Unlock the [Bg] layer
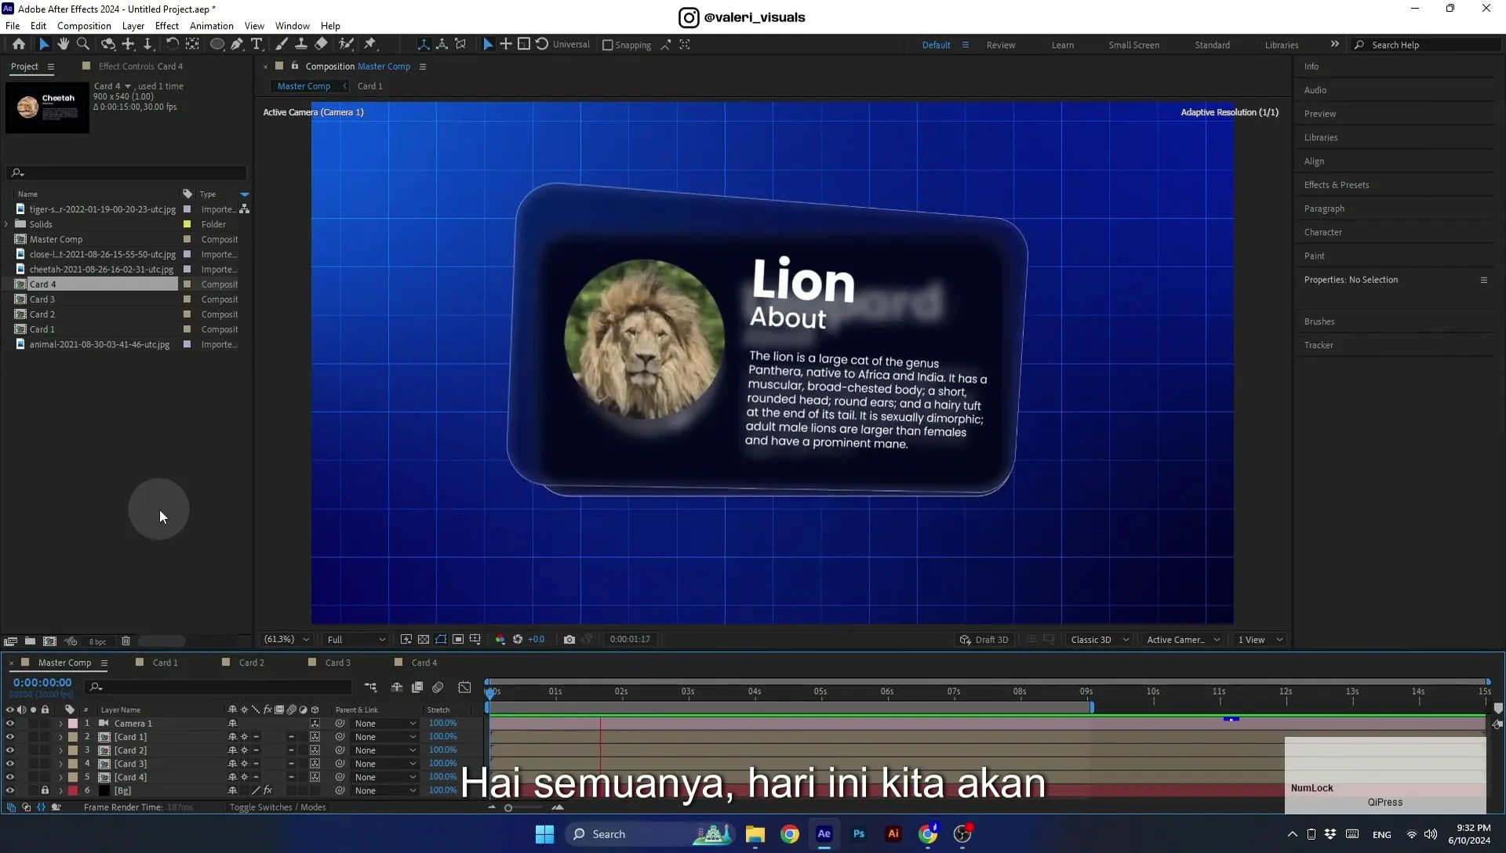The width and height of the screenshot is (1506, 853). click(45, 790)
